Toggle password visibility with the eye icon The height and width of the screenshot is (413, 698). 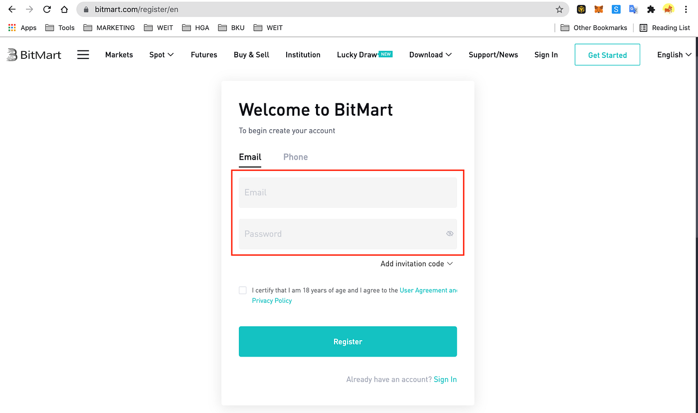[450, 233]
